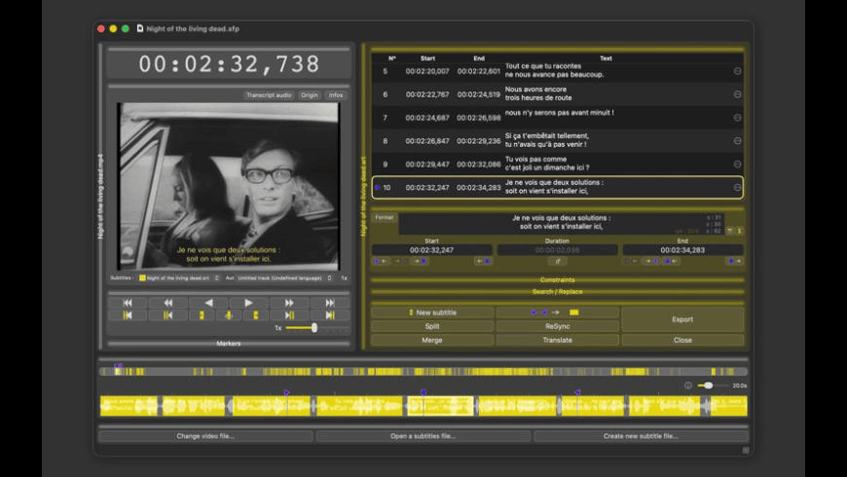The width and height of the screenshot is (847, 477).
Task: Expand the Markers section bar
Action: pos(229,343)
